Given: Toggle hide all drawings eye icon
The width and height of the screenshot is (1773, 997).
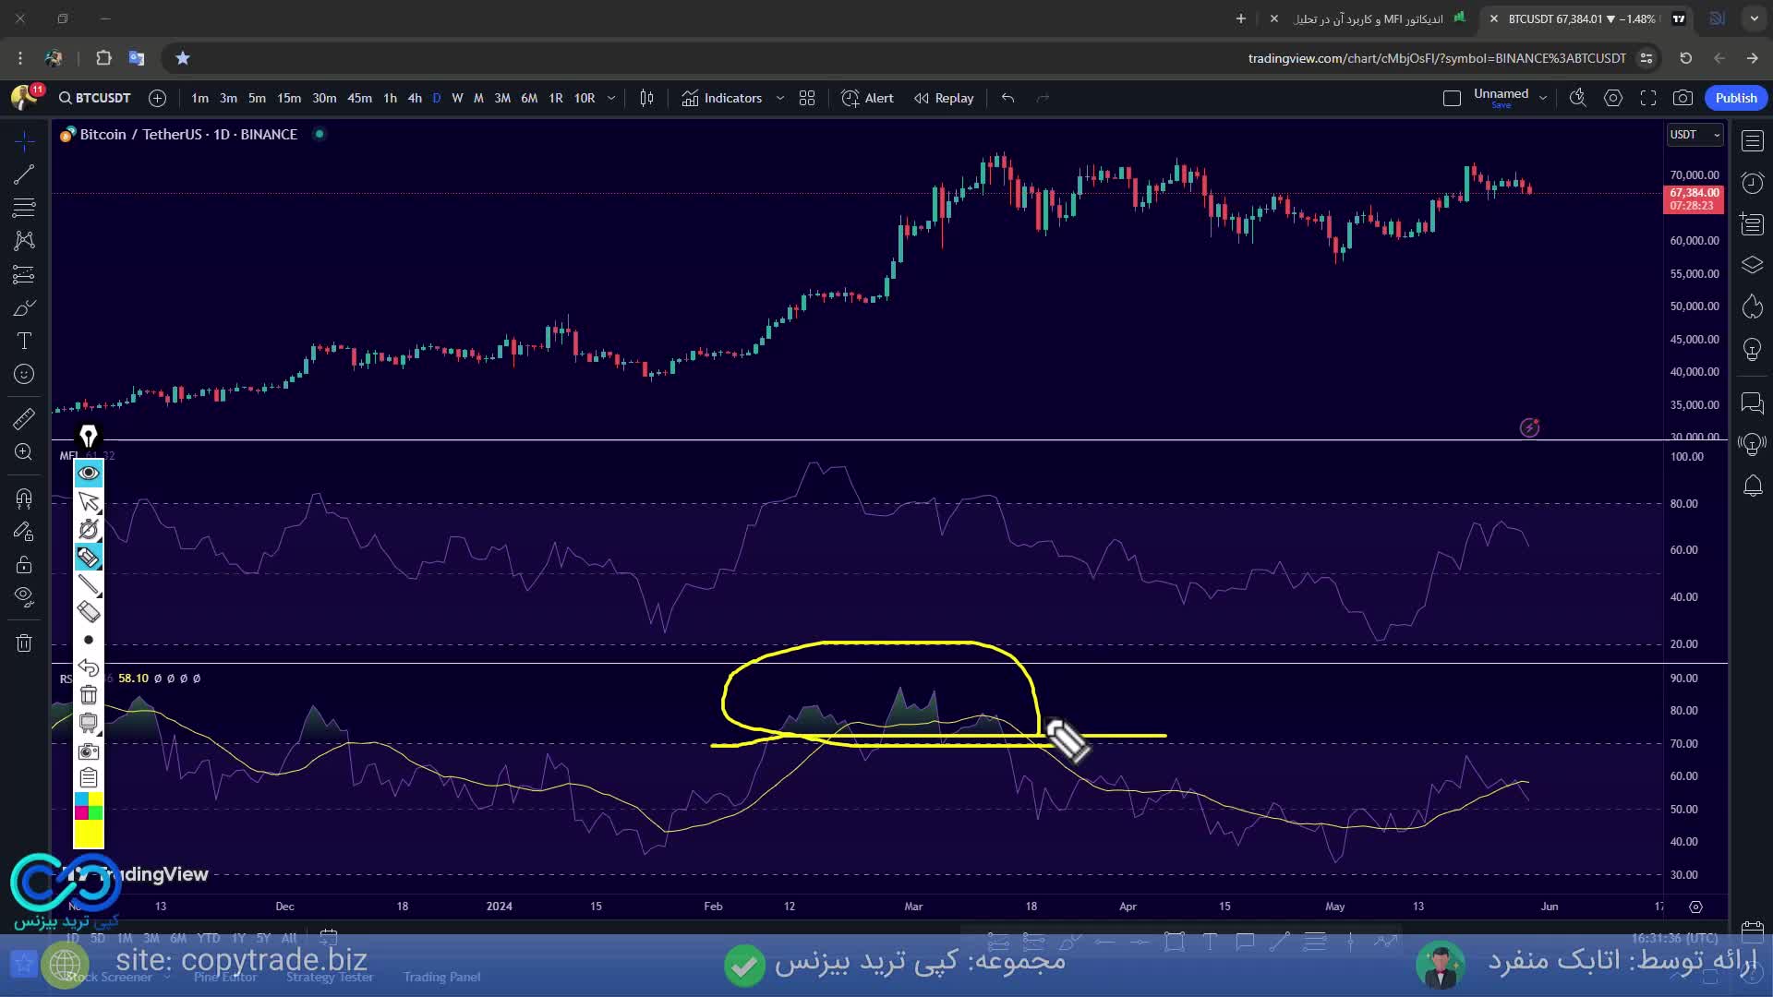Looking at the screenshot, I should 24,596.
